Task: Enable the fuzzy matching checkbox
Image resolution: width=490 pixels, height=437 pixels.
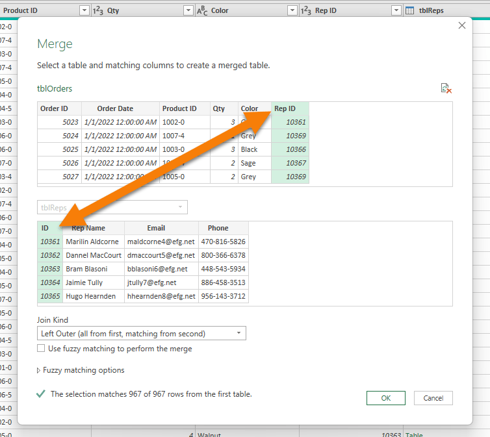Action: coord(42,349)
